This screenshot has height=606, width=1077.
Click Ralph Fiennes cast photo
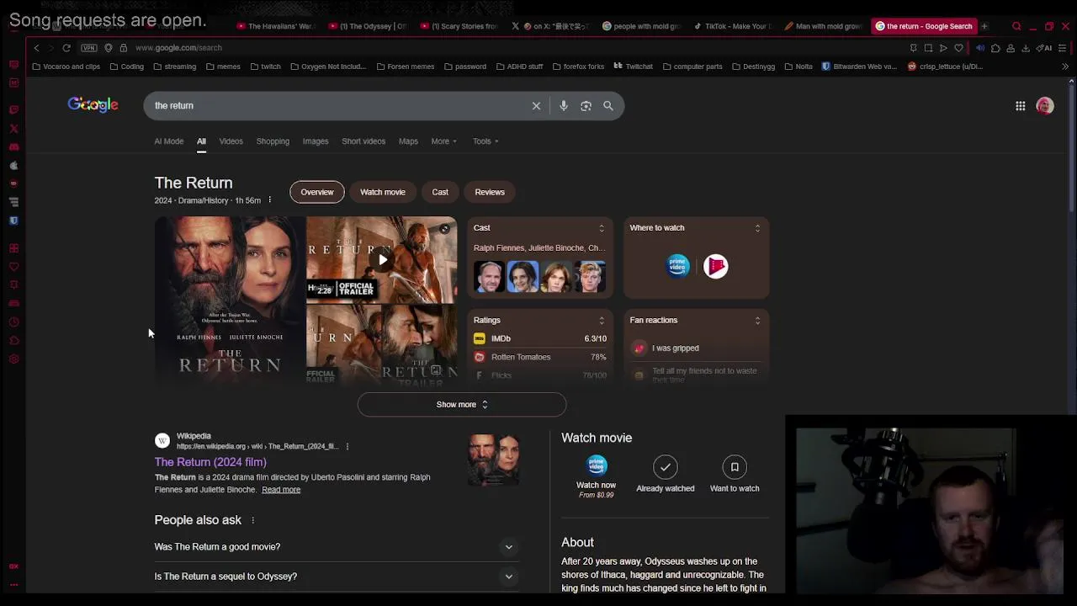tap(489, 277)
